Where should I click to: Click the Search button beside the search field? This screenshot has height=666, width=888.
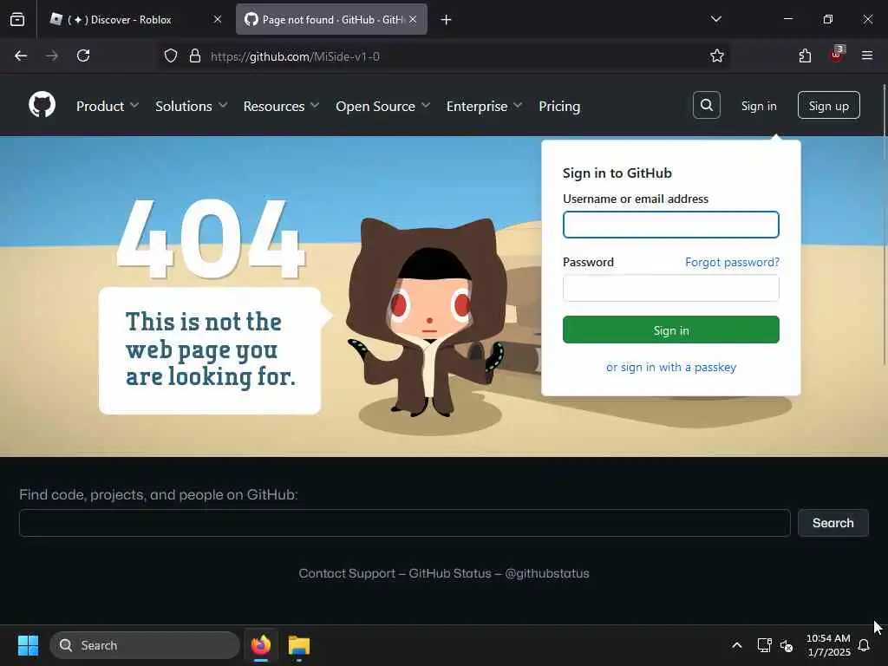point(832,523)
